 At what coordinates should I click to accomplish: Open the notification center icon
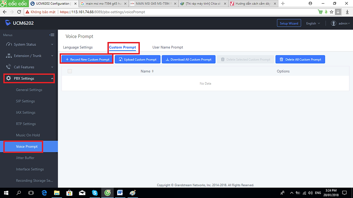(x=344, y=193)
